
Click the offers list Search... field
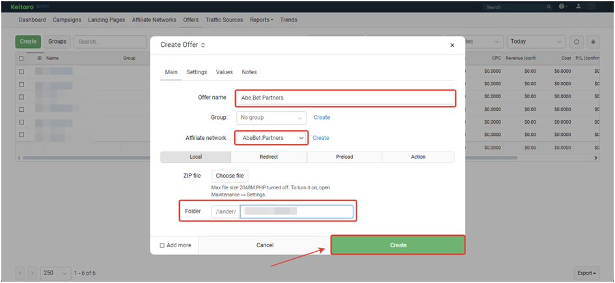pos(110,42)
